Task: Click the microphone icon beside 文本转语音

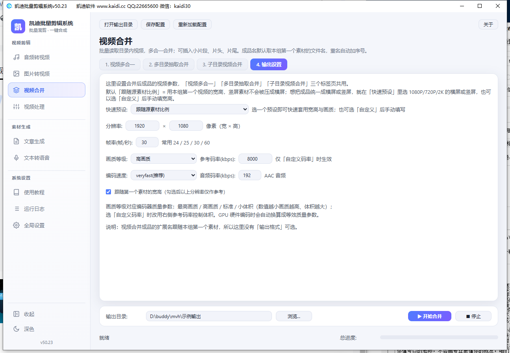Action: 16,158
